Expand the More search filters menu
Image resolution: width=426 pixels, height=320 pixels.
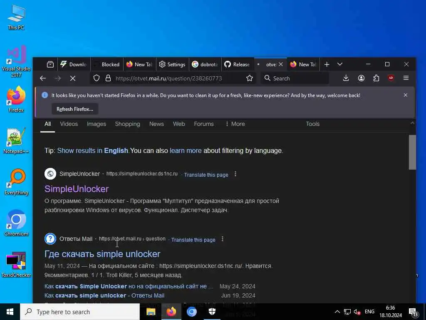point(235,124)
